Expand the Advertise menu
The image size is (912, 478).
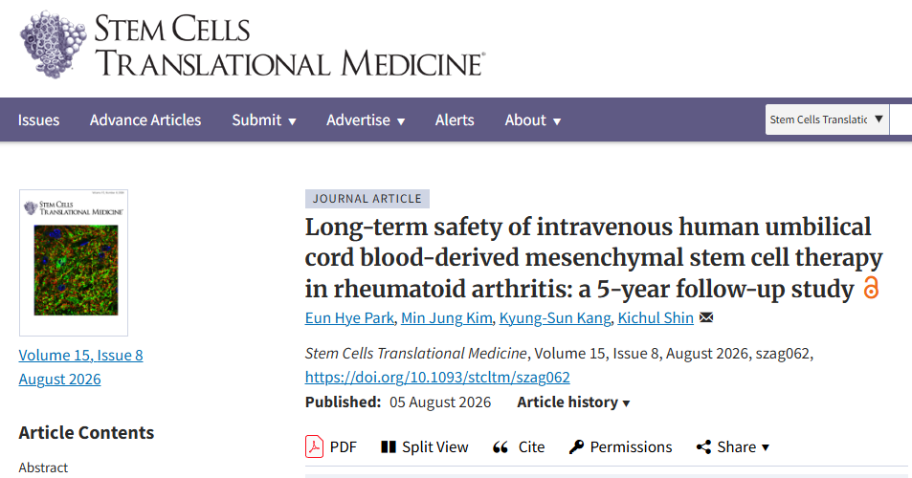click(x=366, y=120)
